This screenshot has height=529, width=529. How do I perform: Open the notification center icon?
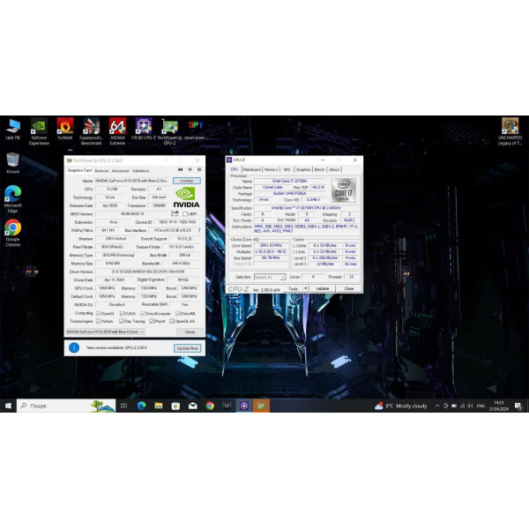(x=518, y=406)
